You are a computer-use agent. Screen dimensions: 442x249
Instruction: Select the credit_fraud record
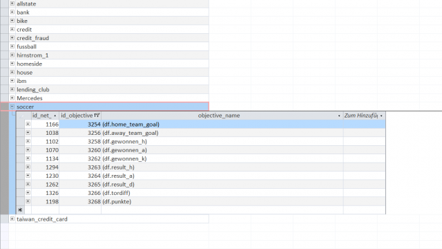pyautogui.click(x=32, y=38)
